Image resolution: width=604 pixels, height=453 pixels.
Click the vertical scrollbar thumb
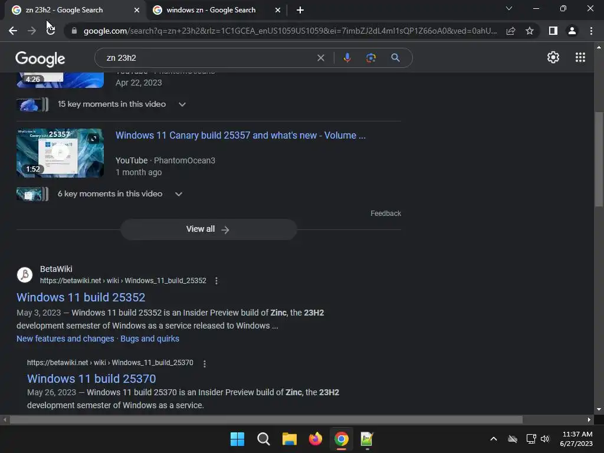click(599, 159)
